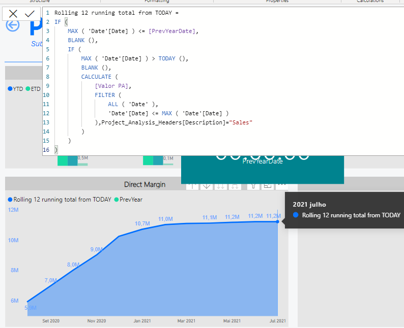Viewport: 404px width, 328px height.
Task: Click the measure name on line 1
Action: (113, 13)
